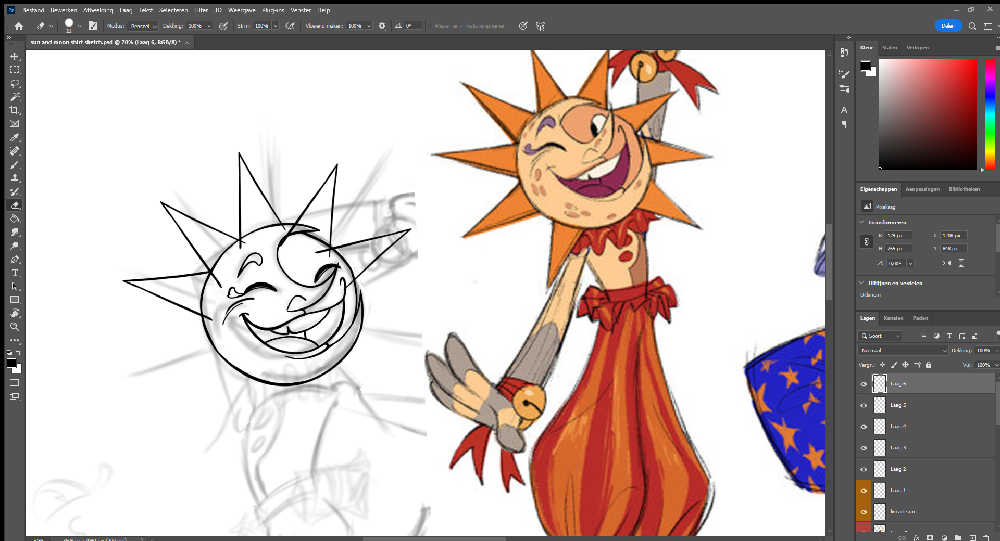The height and width of the screenshot is (541, 1000).
Task: Open the Dekking opacity dropdown in options bar
Action: click(209, 26)
